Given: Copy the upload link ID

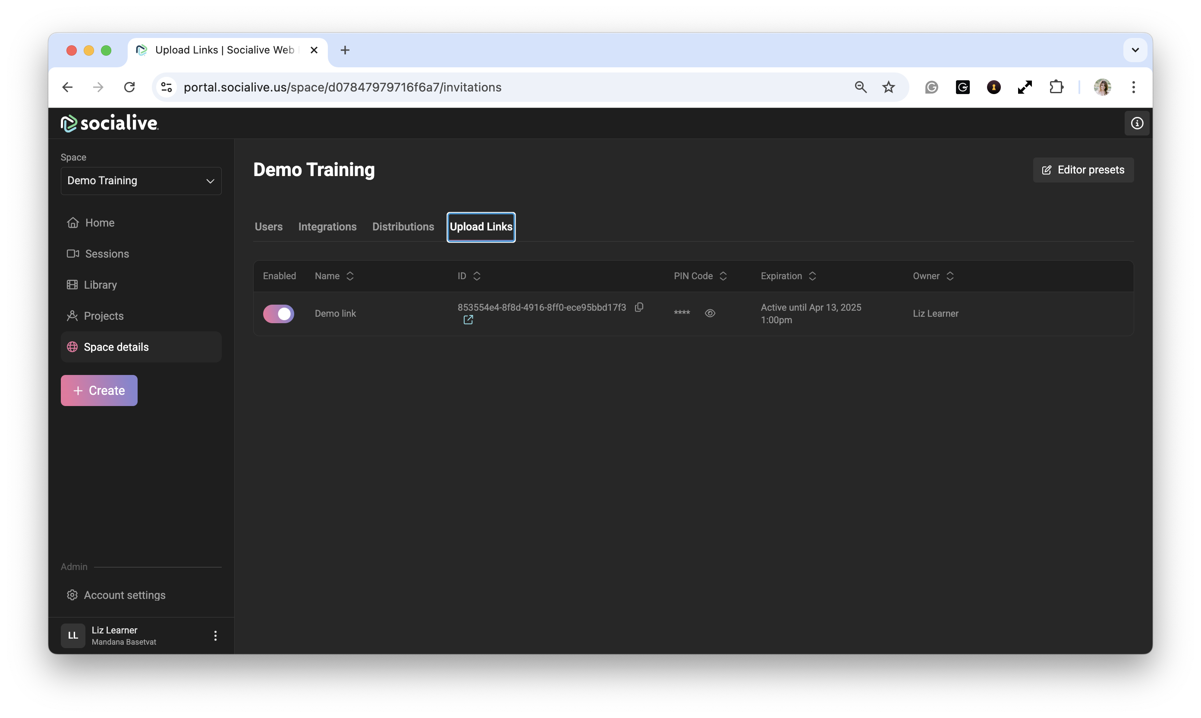Looking at the screenshot, I should [639, 307].
